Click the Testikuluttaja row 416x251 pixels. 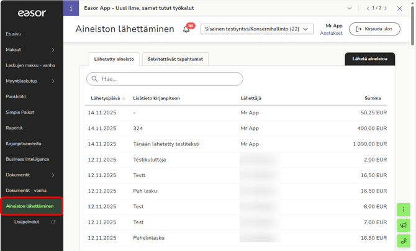tap(236, 160)
